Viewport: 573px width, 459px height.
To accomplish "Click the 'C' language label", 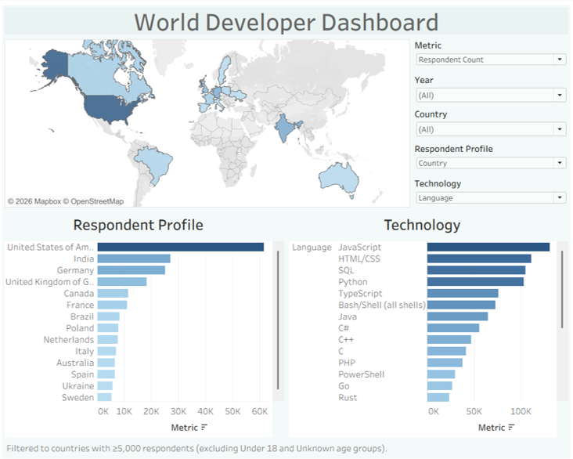I will (x=341, y=352).
